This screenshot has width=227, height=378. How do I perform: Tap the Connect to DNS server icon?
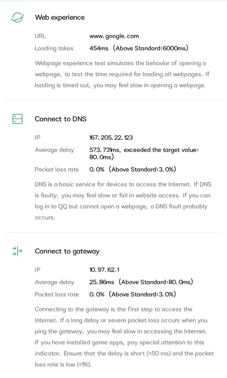[17, 119]
